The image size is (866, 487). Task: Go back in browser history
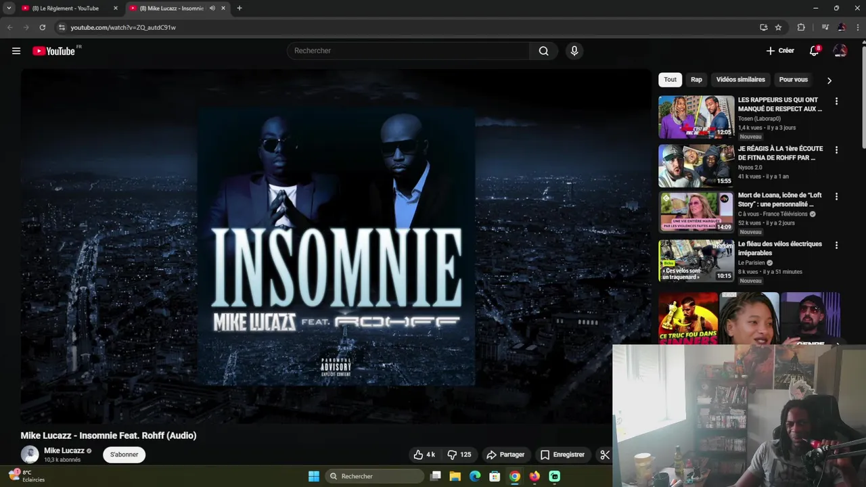coord(9,27)
